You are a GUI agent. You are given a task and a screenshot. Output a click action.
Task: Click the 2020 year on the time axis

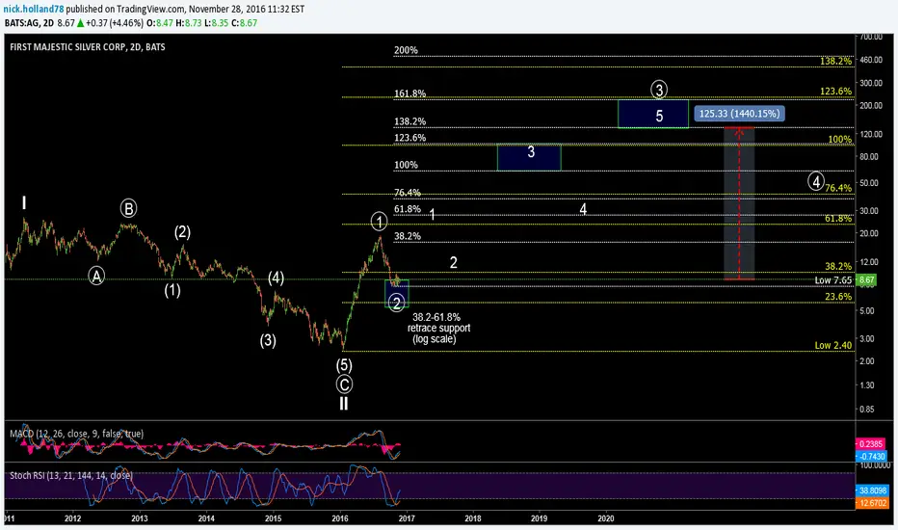(x=605, y=518)
